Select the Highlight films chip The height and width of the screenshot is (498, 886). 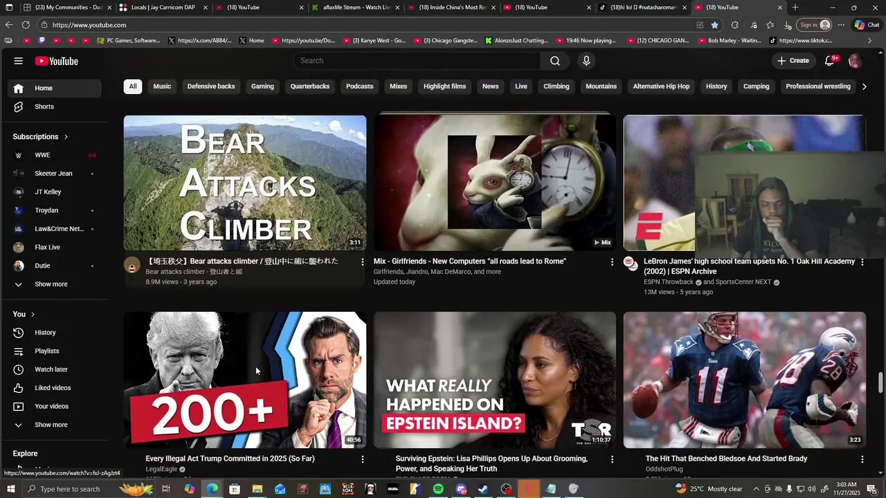point(444,86)
